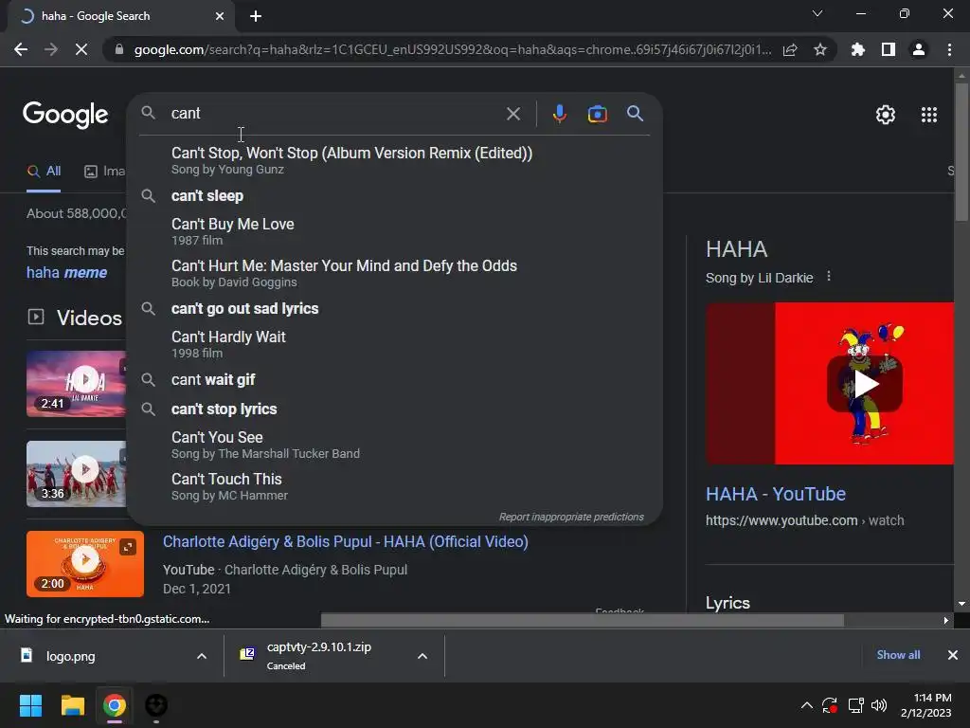This screenshot has width=970, height=728.
Task: Choose Can't You See song suggestion
Action: [395, 445]
